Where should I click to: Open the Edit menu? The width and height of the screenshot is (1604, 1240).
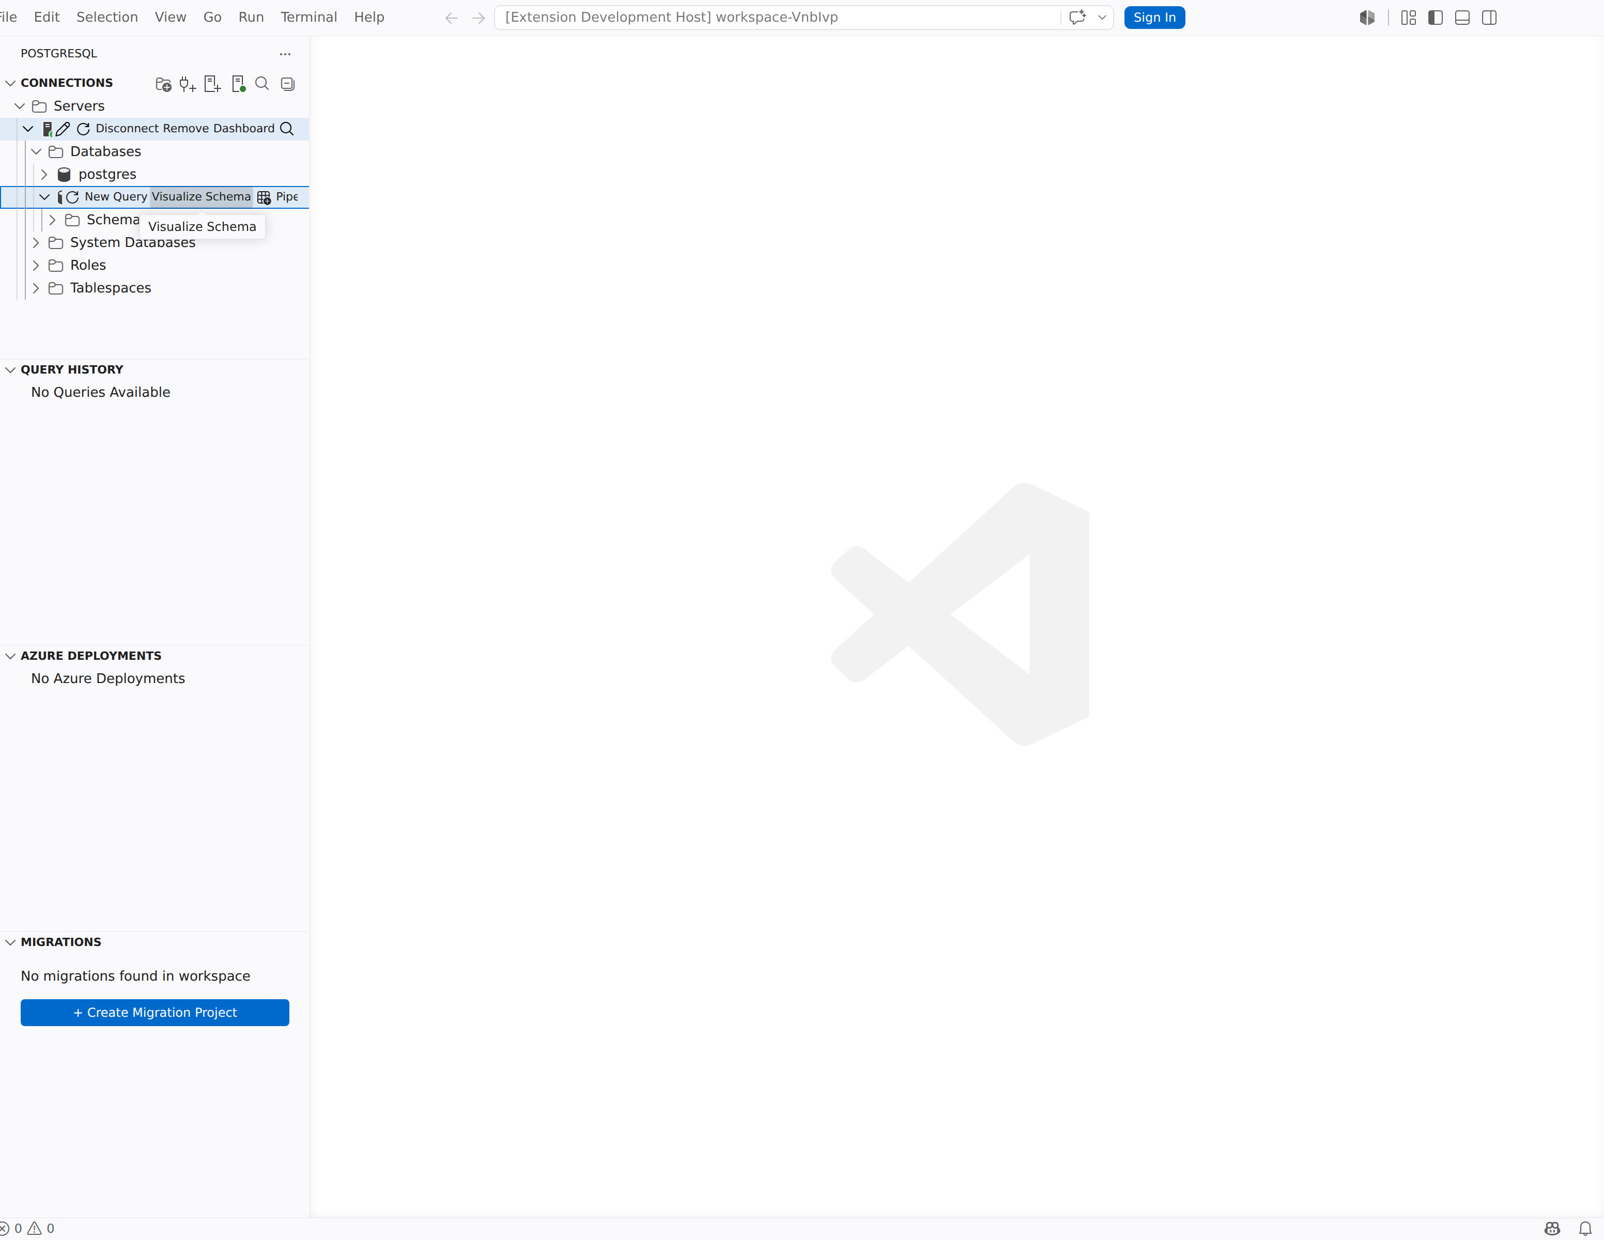47,17
